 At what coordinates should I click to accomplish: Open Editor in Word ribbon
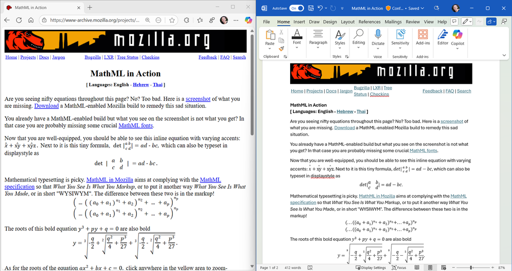(443, 37)
